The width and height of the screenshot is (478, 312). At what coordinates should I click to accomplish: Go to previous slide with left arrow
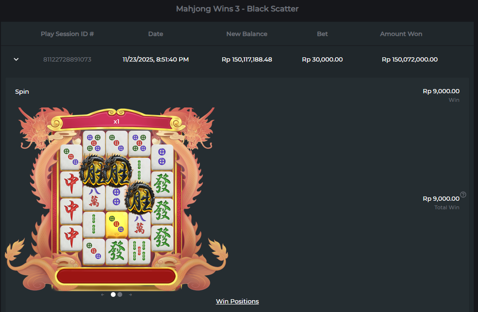(x=103, y=294)
